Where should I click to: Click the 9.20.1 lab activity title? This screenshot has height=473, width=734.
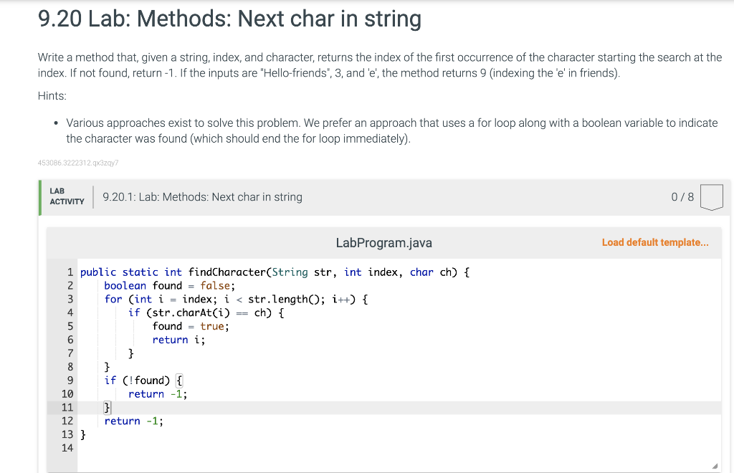(202, 197)
